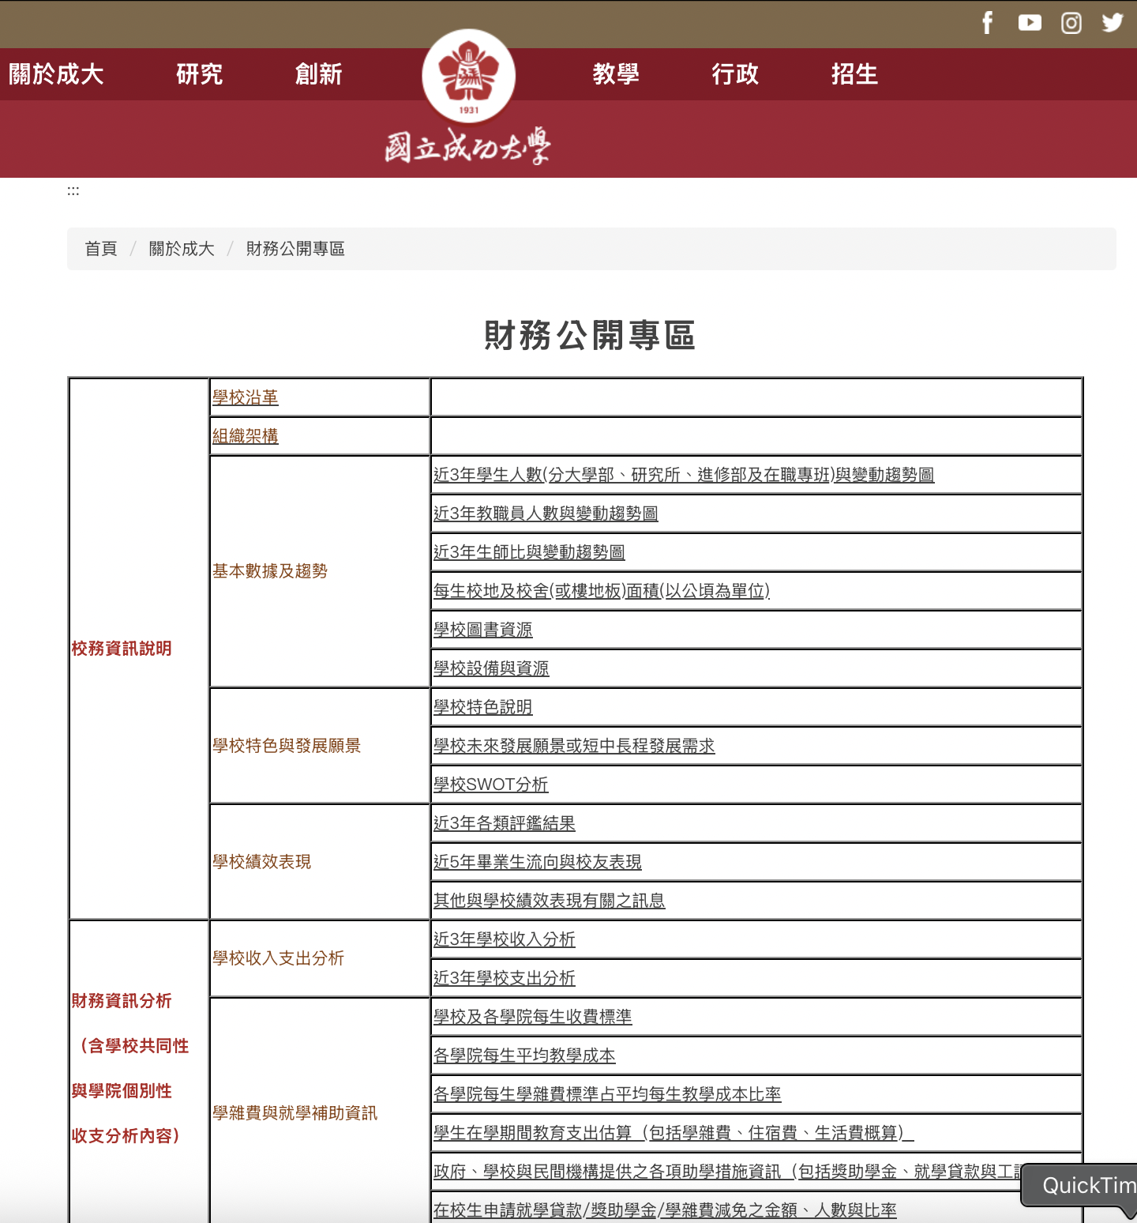
Task: Open the Facebook icon in header
Action: pyautogui.click(x=987, y=23)
